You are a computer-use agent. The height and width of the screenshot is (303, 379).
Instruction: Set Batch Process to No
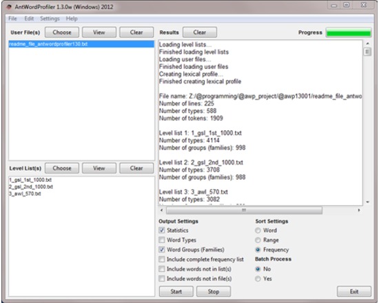pos(258,269)
